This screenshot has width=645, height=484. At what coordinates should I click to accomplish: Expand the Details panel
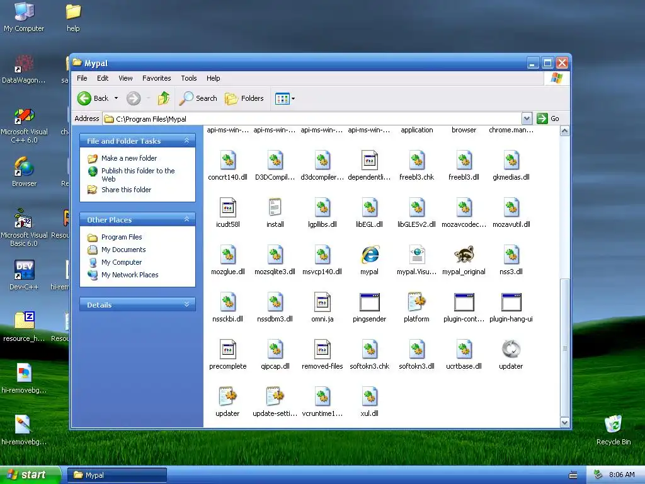[x=186, y=304]
